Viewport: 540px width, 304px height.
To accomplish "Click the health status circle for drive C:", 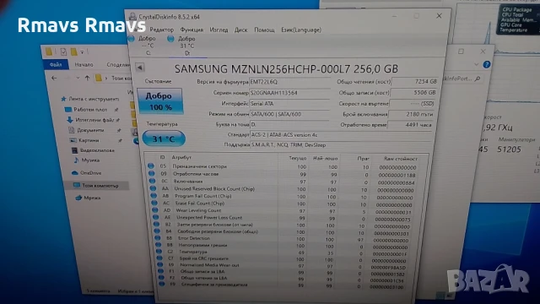I will point(132,39).
